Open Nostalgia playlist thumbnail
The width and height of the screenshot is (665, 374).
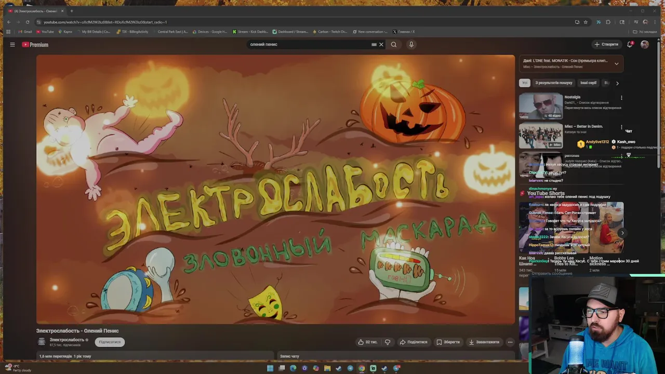(540, 106)
